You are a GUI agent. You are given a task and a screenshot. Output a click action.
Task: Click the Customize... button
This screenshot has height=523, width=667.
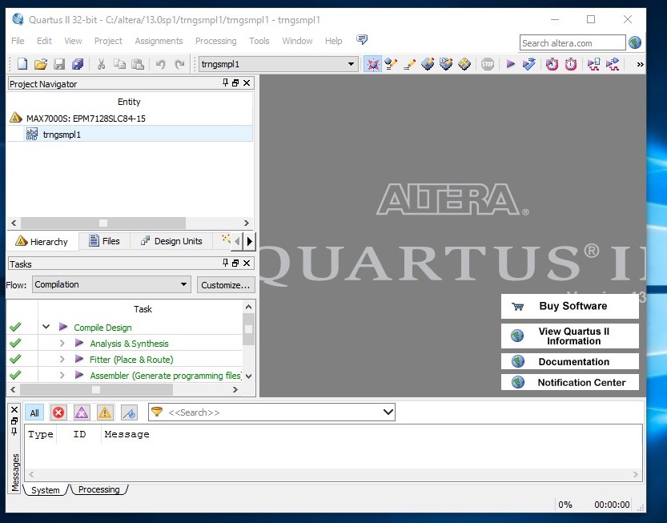[226, 285]
